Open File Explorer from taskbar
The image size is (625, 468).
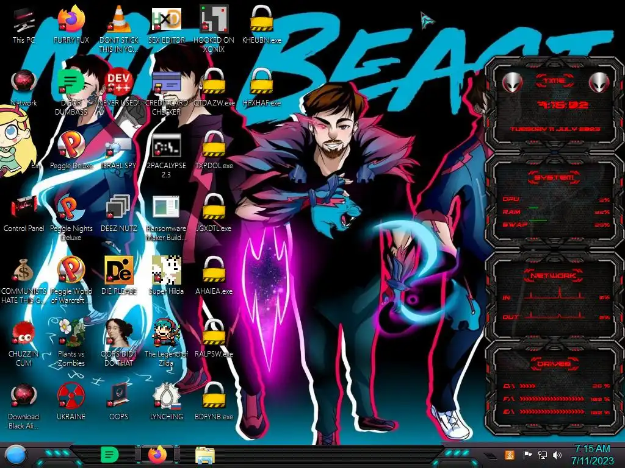(205, 455)
